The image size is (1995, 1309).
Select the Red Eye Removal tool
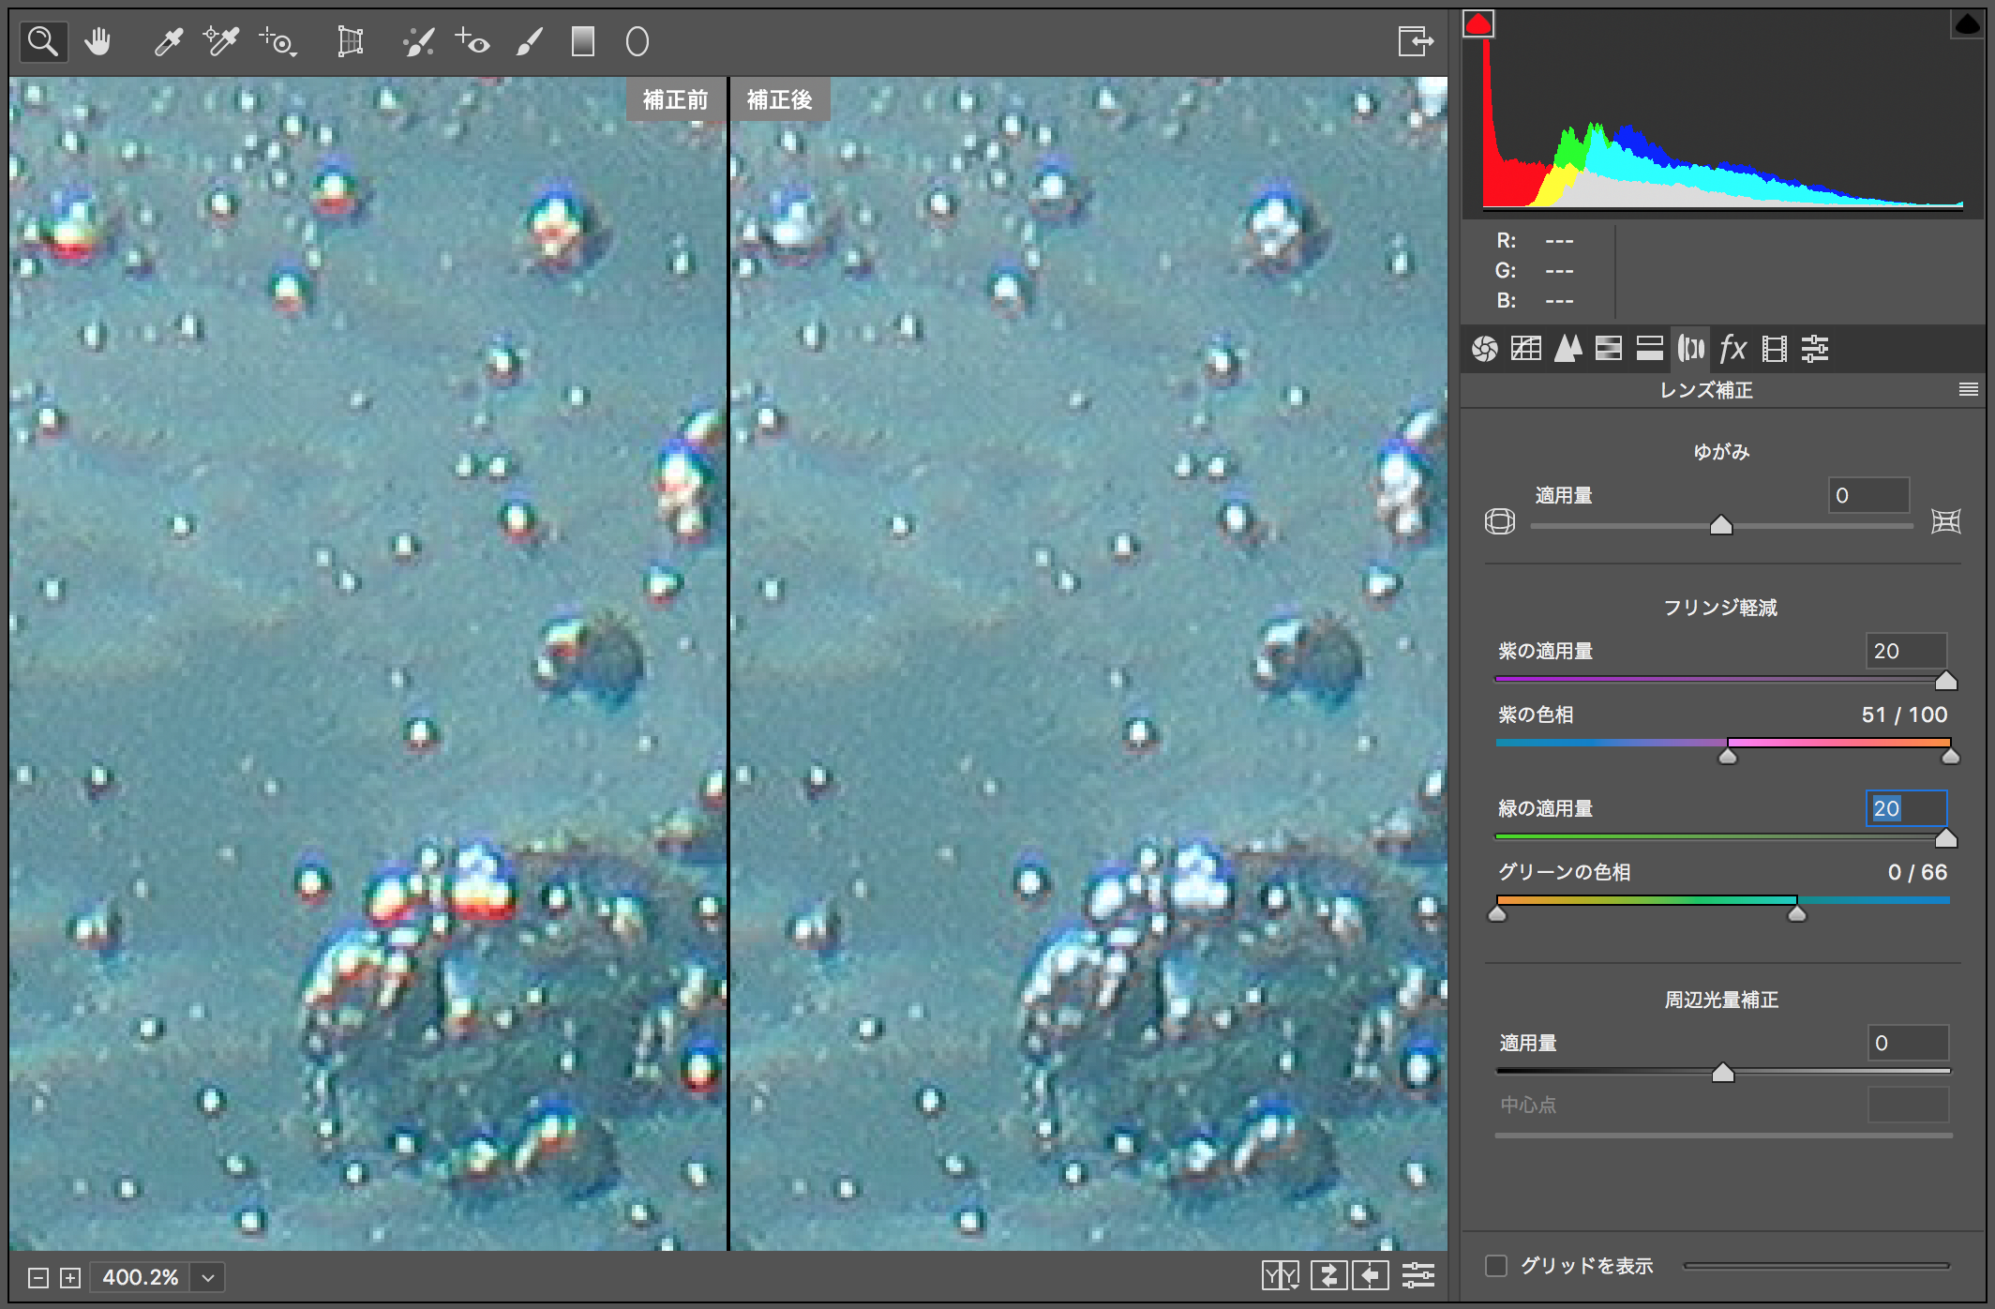pyautogui.click(x=472, y=41)
